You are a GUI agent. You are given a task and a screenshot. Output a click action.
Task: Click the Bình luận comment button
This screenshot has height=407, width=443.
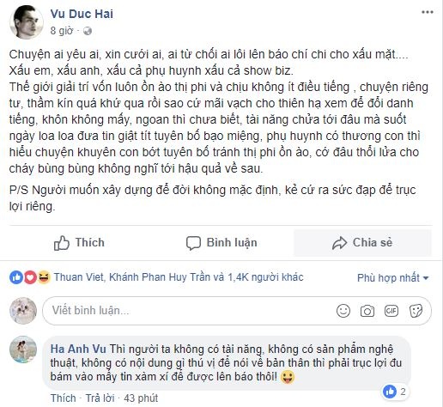[221, 243]
